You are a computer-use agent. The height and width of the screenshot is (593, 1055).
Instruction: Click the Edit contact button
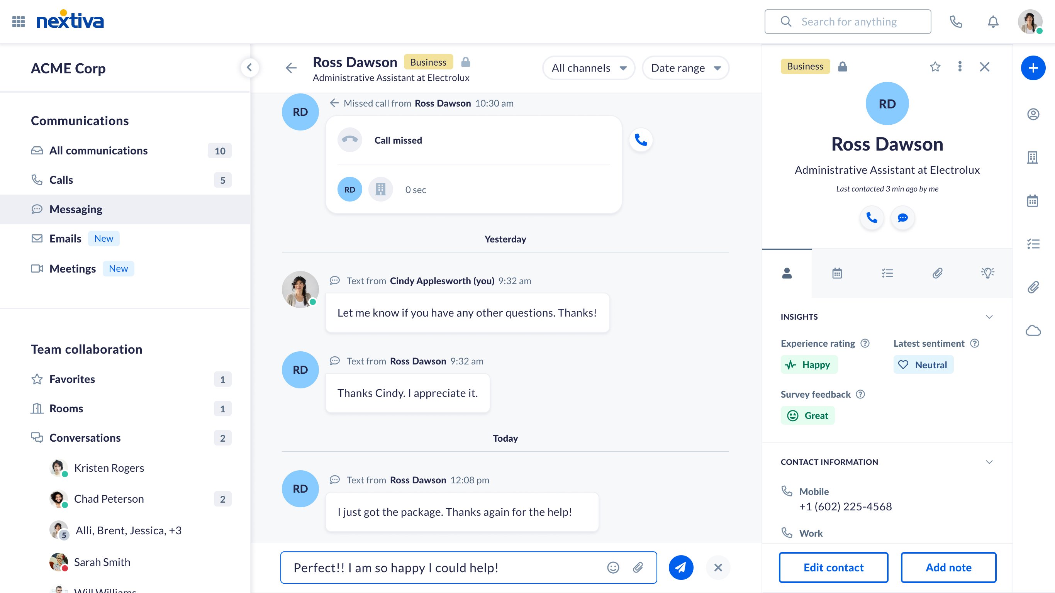pyautogui.click(x=834, y=567)
